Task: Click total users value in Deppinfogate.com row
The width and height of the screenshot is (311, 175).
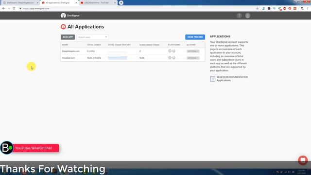Action: pos(91,51)
